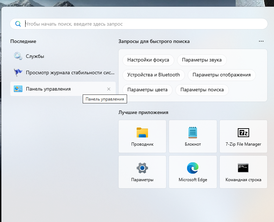Click the Параметры tile label

pos(142,180)
